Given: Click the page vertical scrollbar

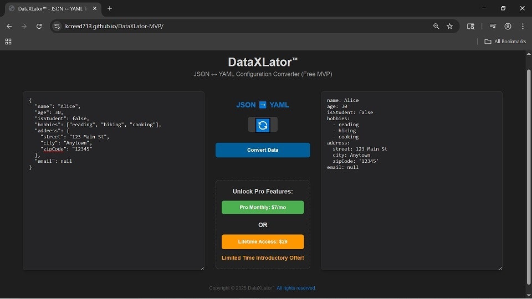Looking at the screenshot, I should click(x=528, y=176).
